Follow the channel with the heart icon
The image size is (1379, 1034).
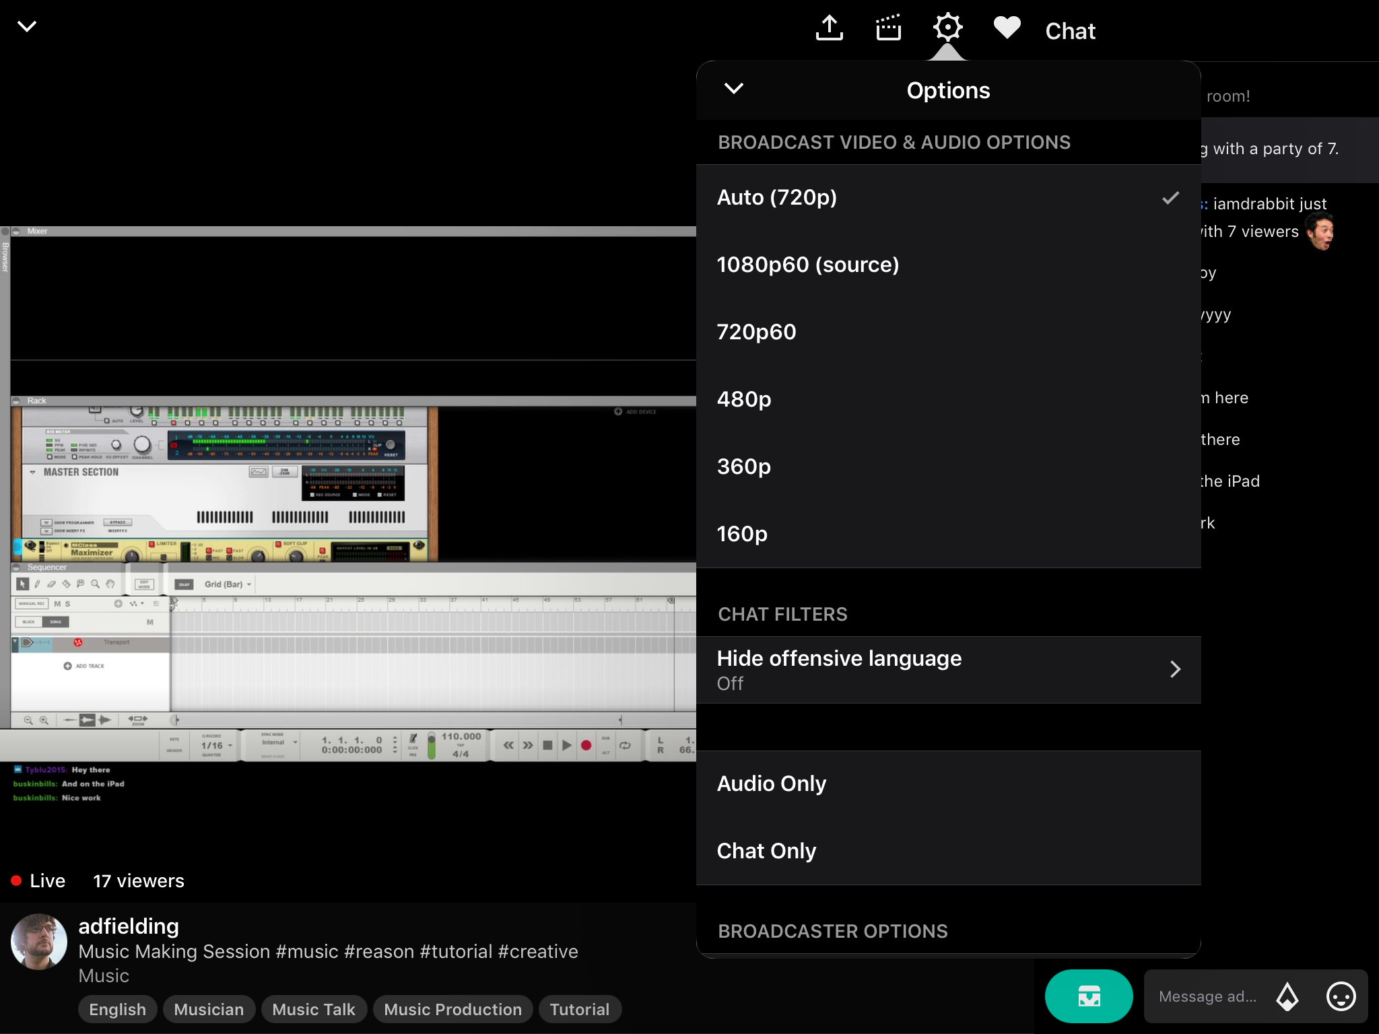[1007, 28]
